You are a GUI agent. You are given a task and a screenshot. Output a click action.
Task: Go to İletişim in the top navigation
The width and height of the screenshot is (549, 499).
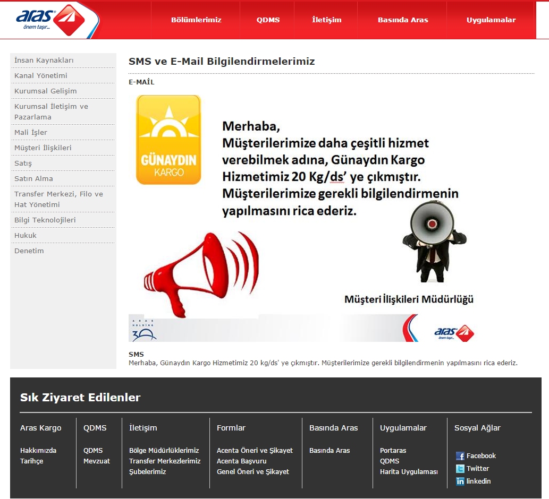[x=327, y=20]
